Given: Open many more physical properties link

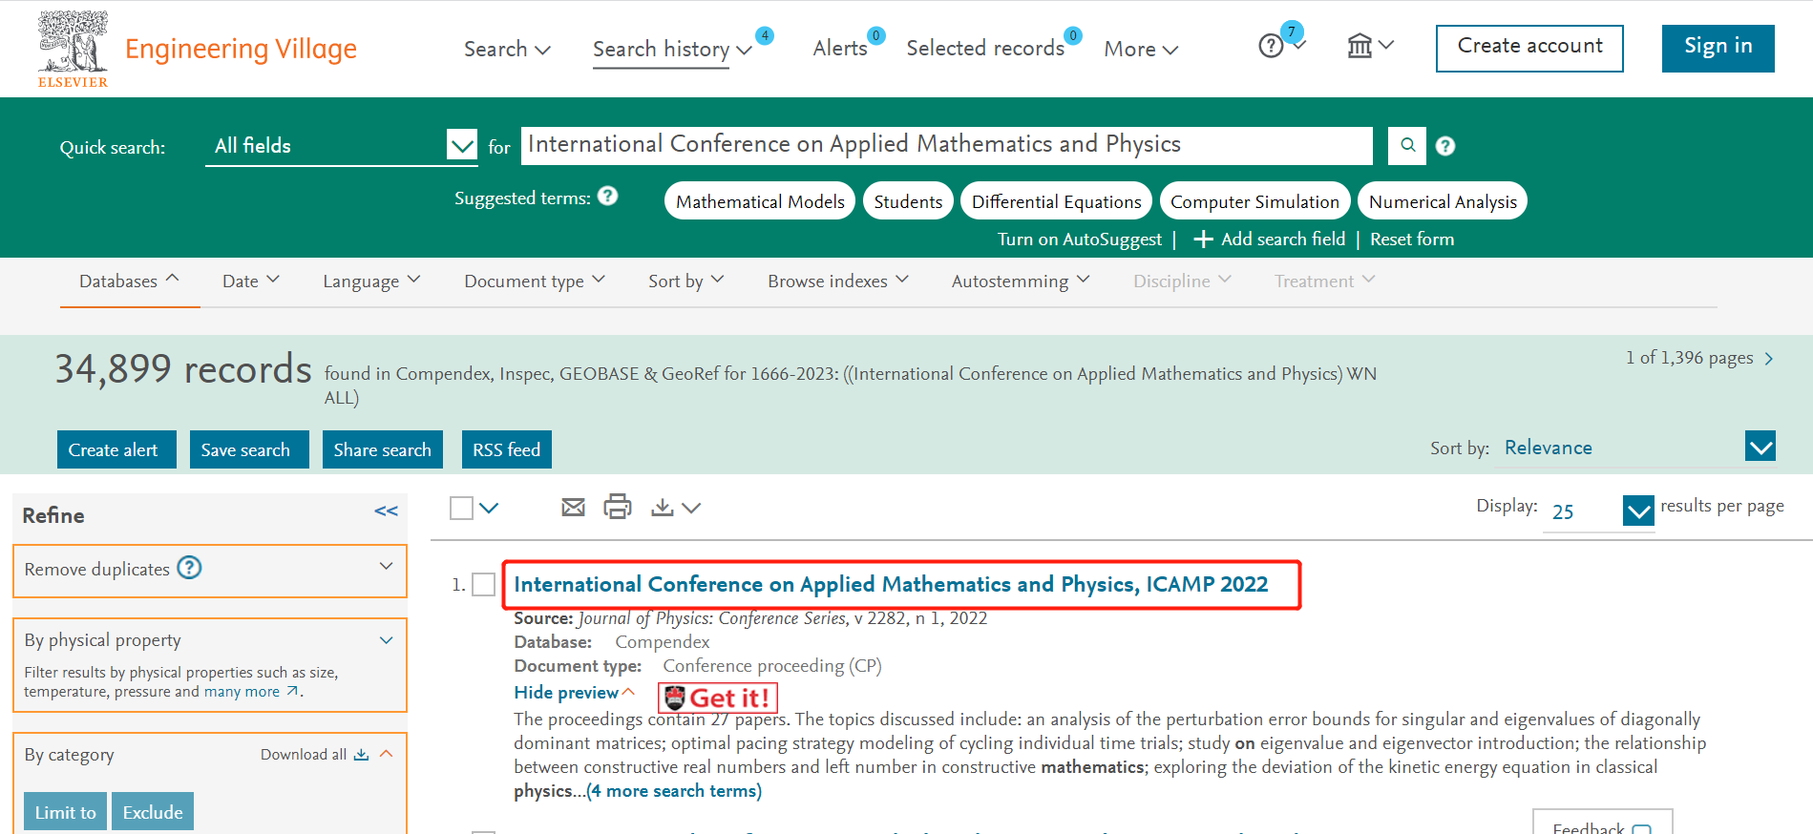Looking at the screenshot, I should click(251, 692).
